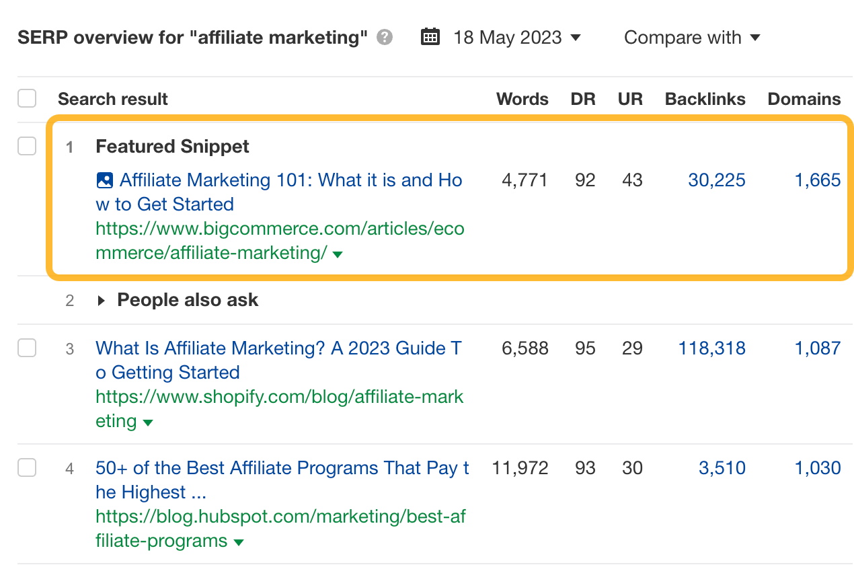Tick the HubSpot result checkbox
Viewport: 854px width, 565px height.
tap(26, 467)
